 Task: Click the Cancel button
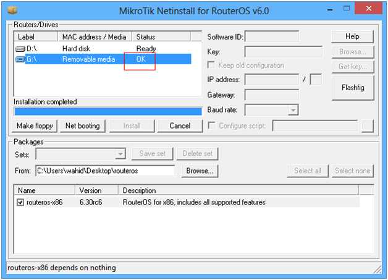(x=180, y=125)
